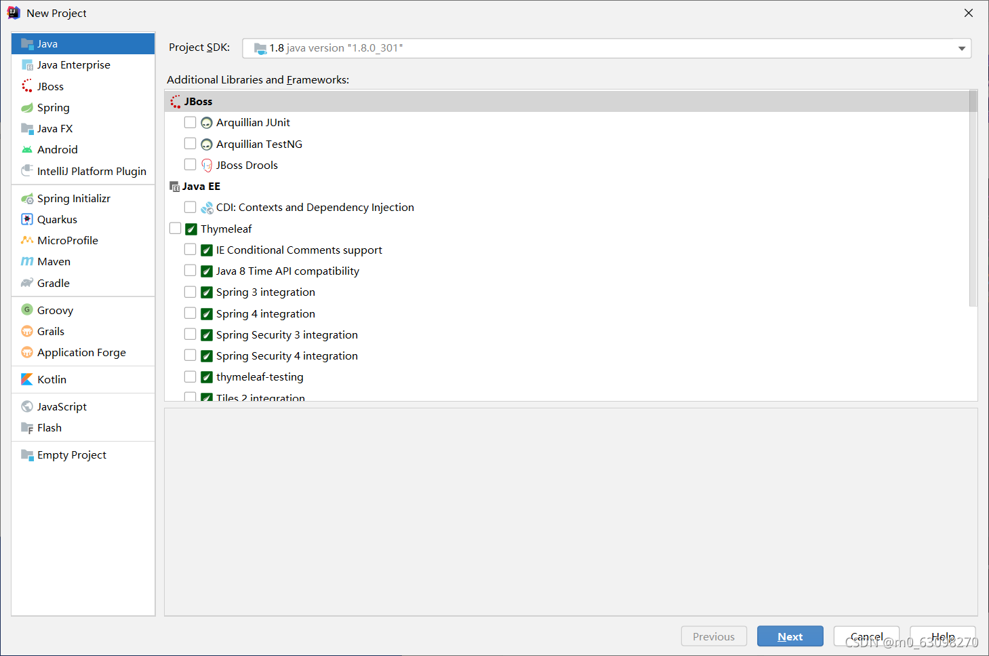Click the Java EE group icon
The width and height of the screenshot is (989, 656).
175,187
